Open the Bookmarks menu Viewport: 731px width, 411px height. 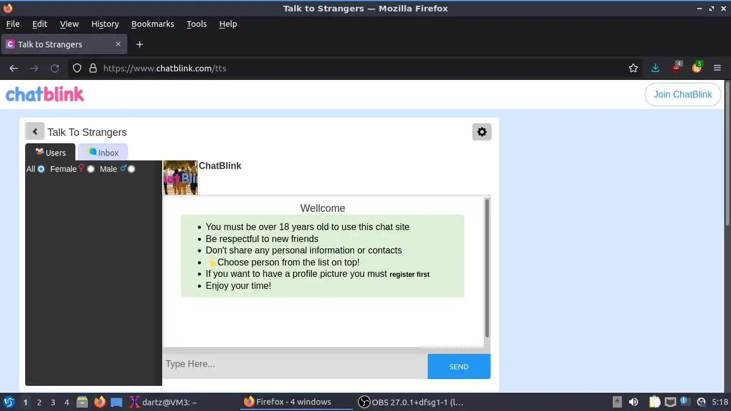tap(152, 24)
